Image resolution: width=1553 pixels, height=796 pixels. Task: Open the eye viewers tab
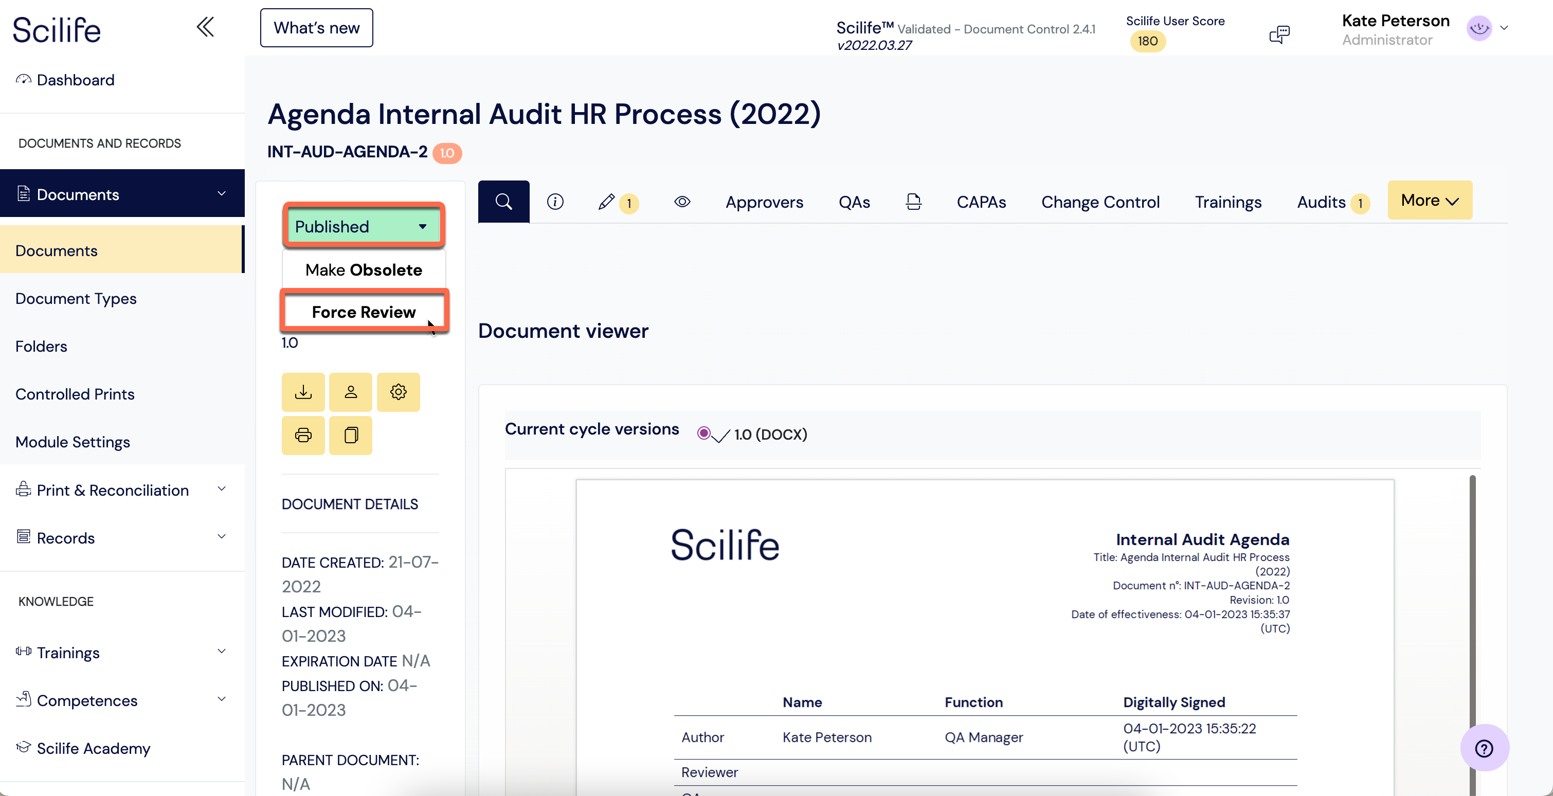682,202
